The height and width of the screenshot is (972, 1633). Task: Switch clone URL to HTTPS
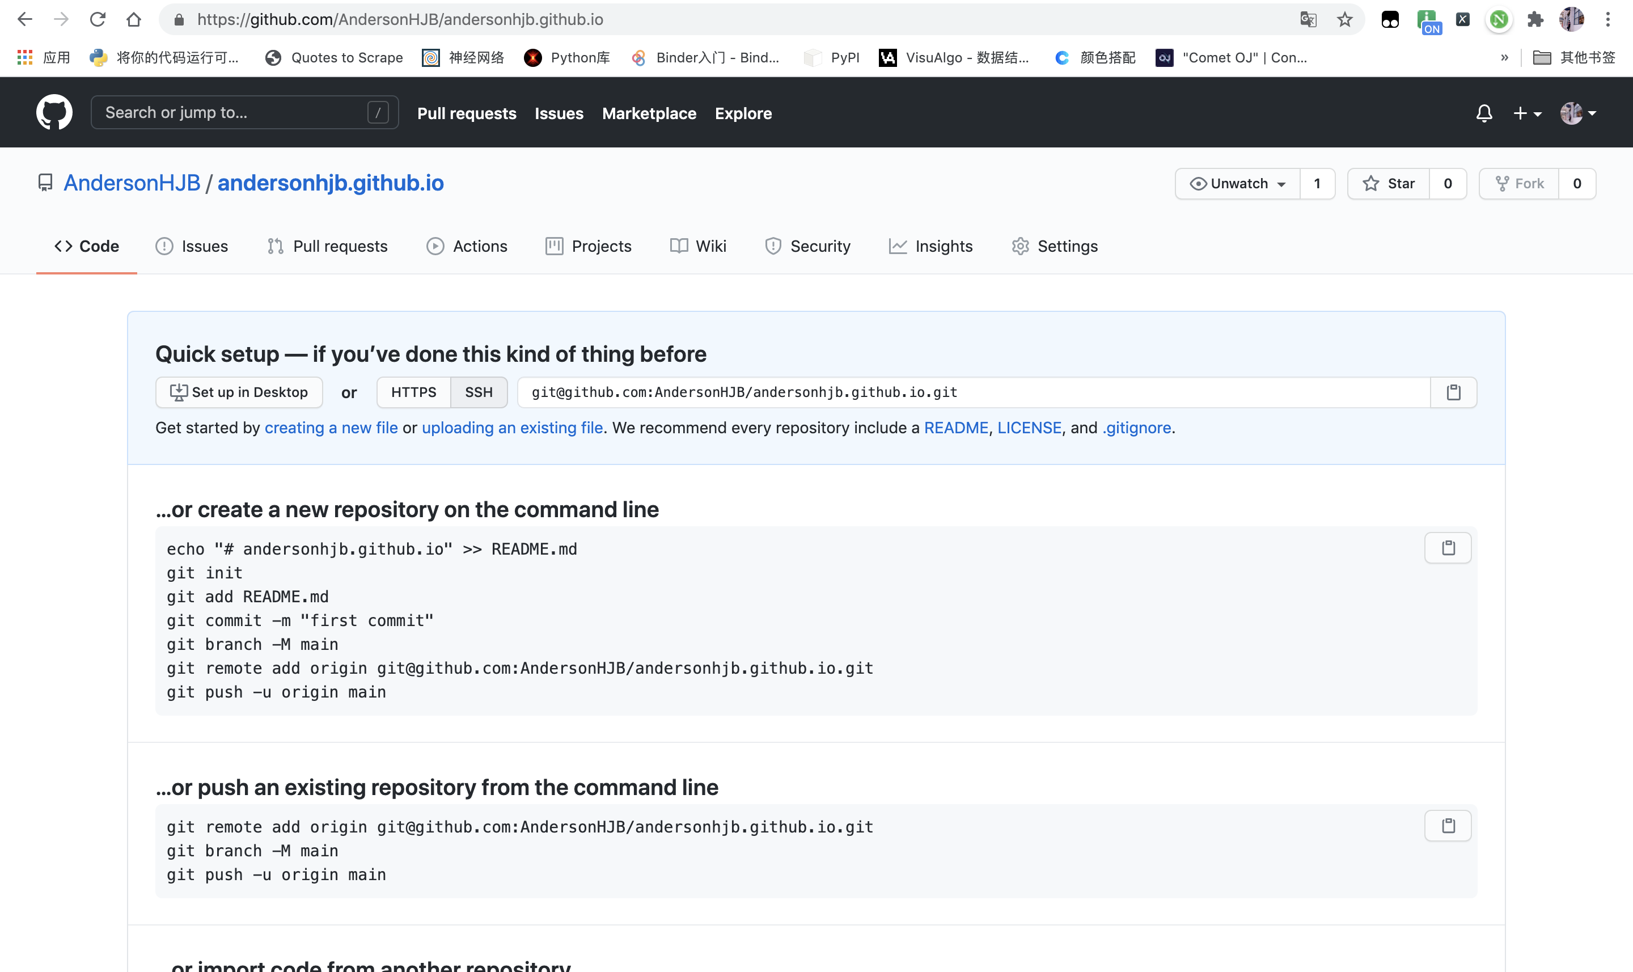pos(413,392)
